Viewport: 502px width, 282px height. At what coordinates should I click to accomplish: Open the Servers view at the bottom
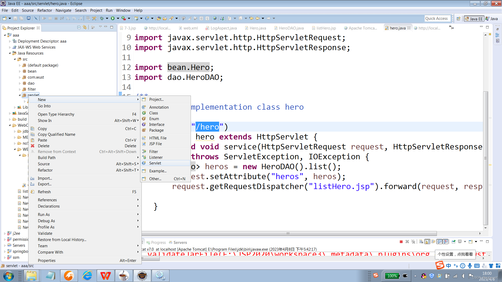pyautogui.click(x=180, y=242)
